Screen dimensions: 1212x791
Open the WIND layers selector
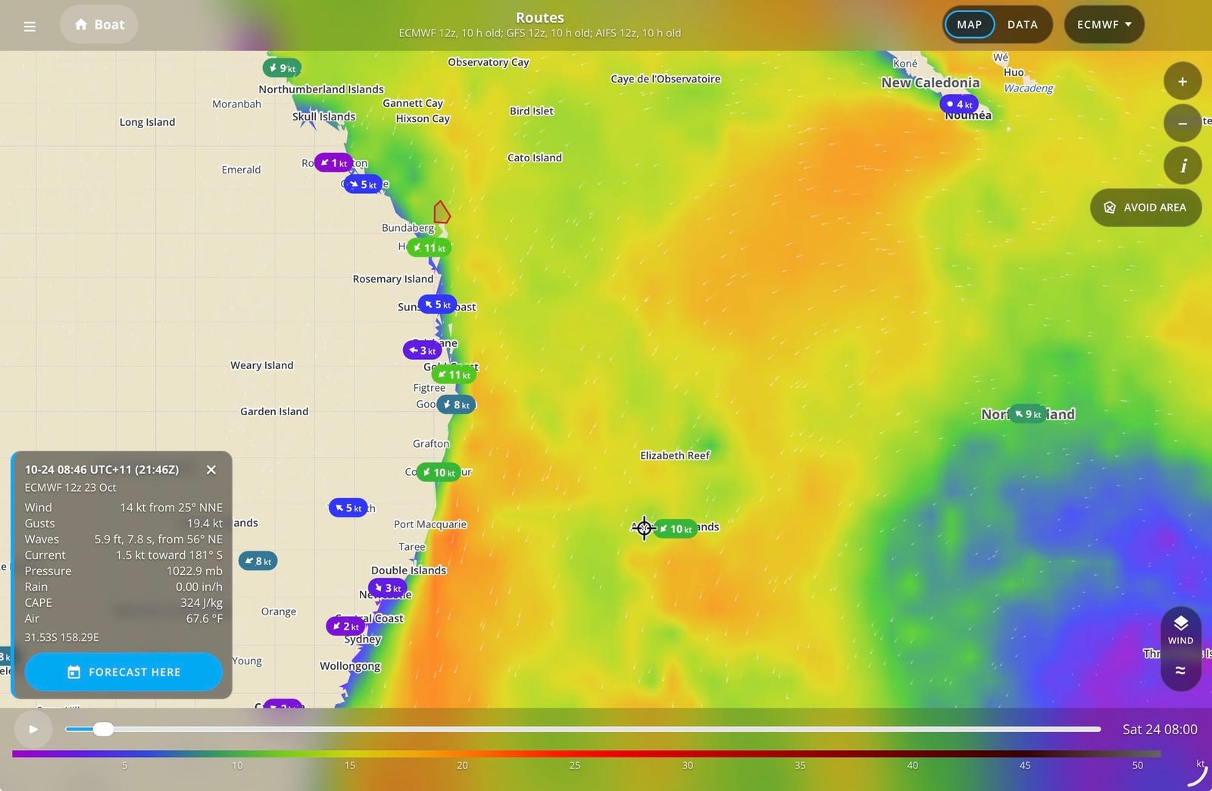coord(1180,630)
